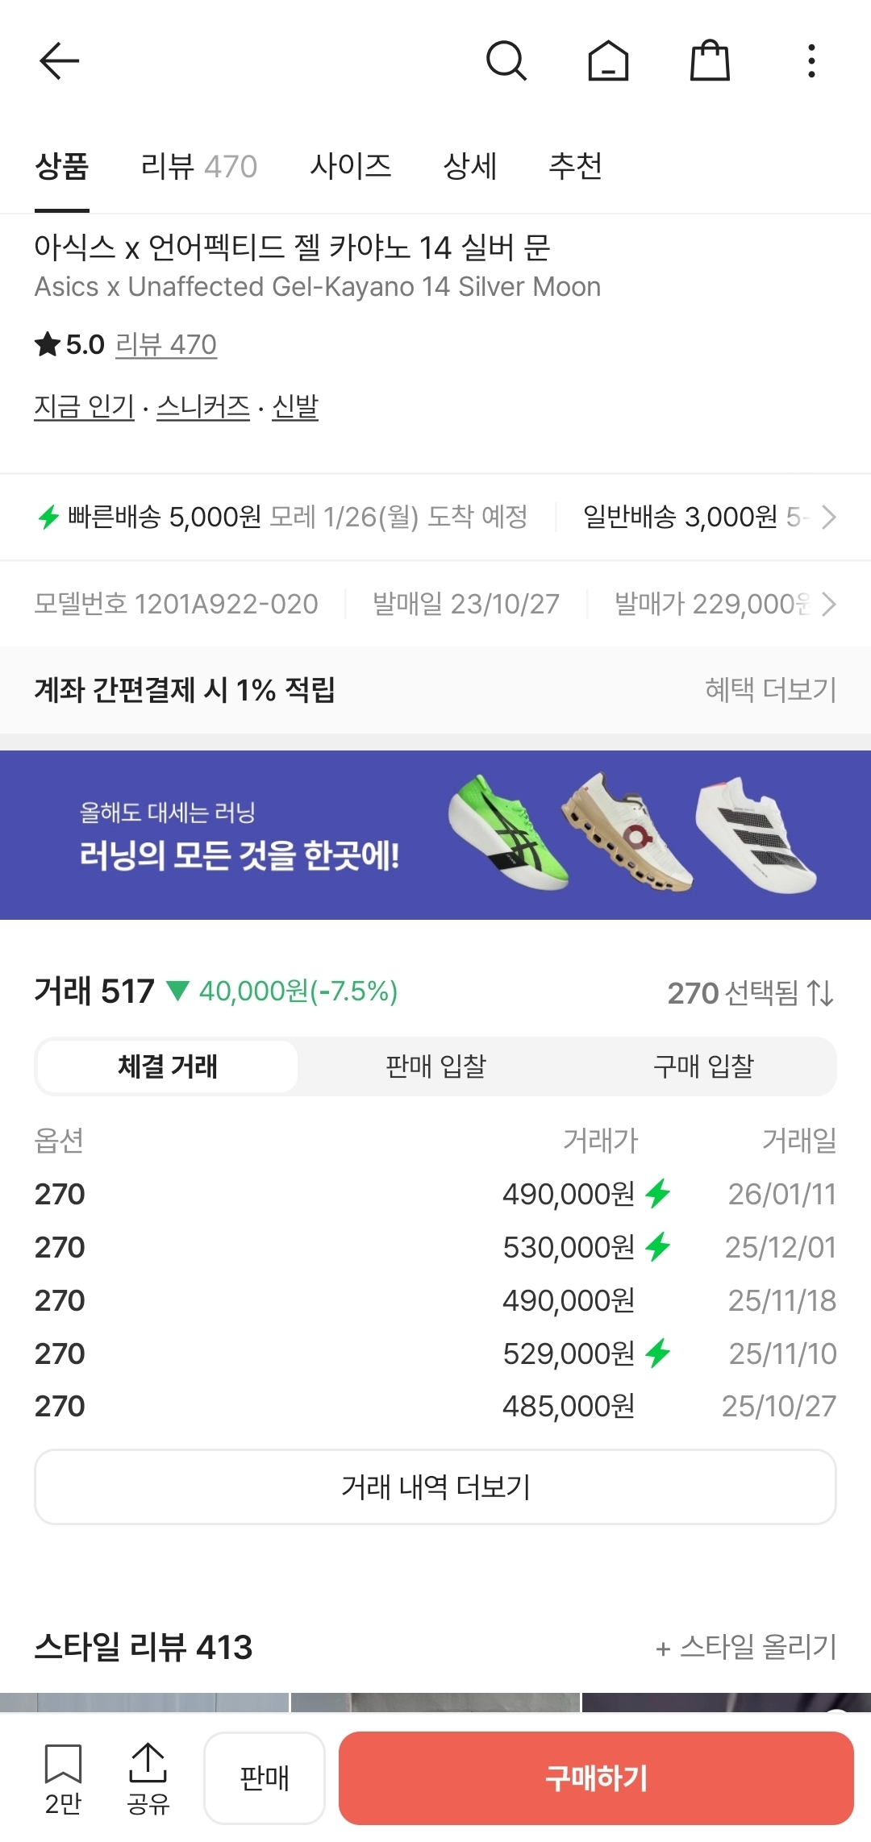Open the three-dot more menu

coord(811,61)
